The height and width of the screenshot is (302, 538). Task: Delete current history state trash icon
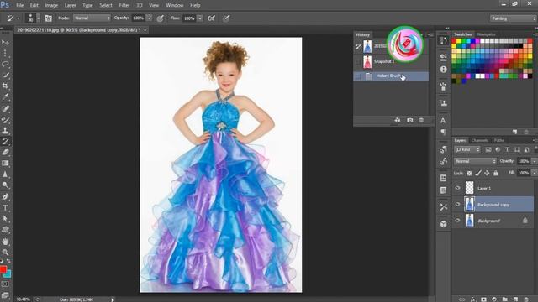421,120
